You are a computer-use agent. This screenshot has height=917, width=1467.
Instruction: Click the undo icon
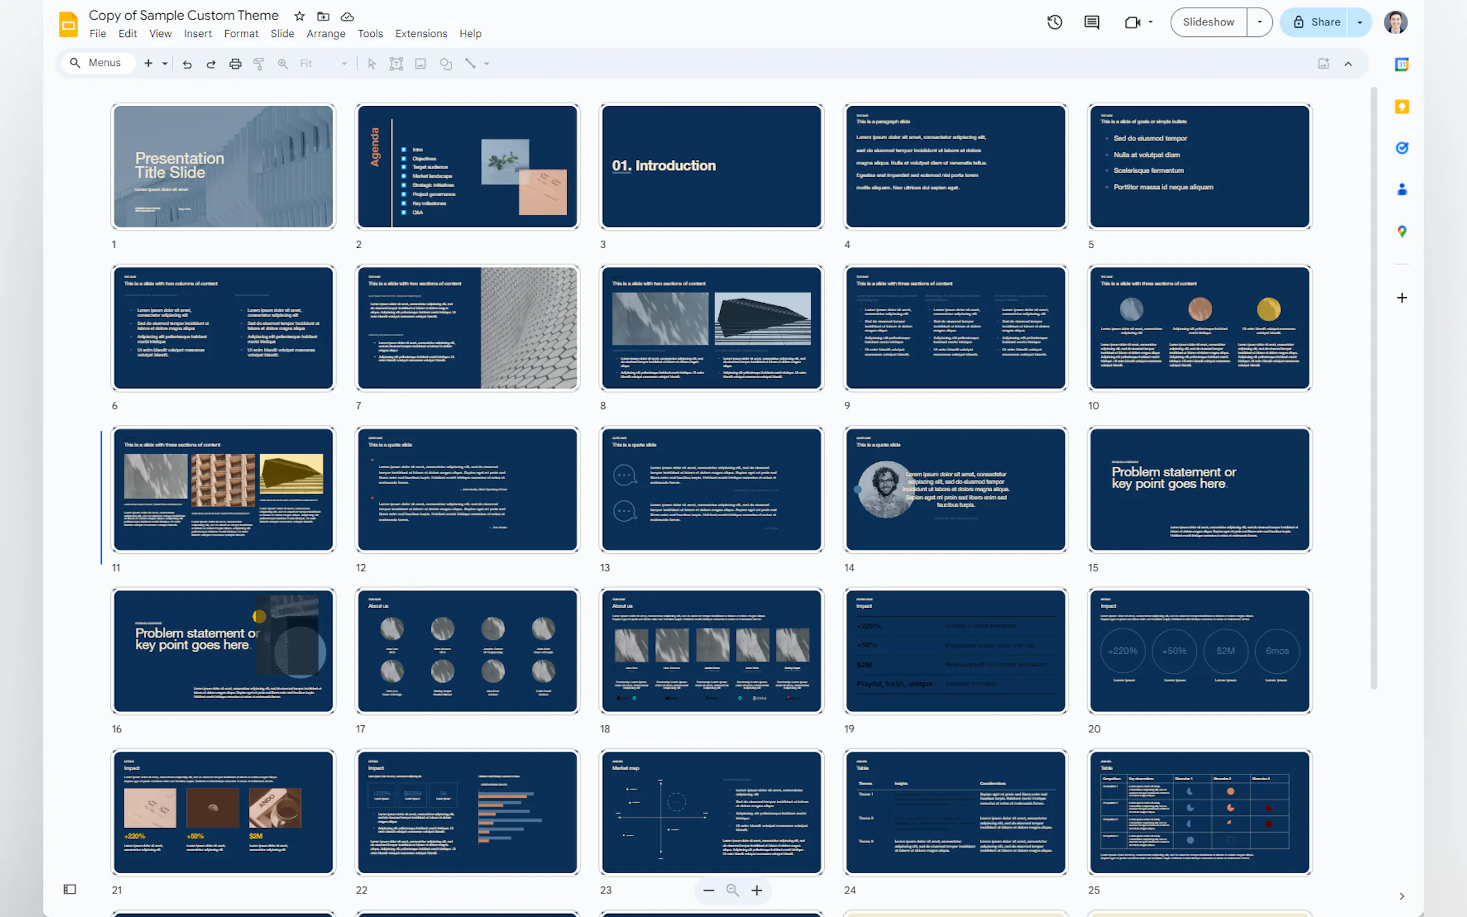[x=187, y=63]
